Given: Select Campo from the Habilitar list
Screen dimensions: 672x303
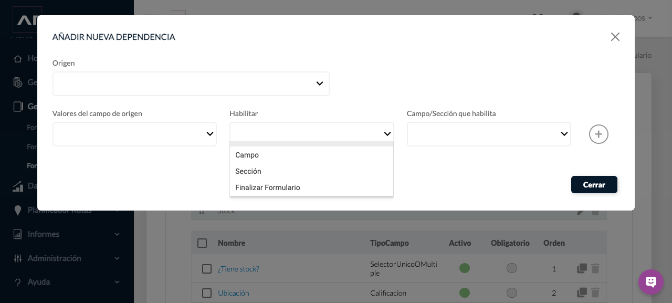Looking at the screenshot, I should point(311,155).
